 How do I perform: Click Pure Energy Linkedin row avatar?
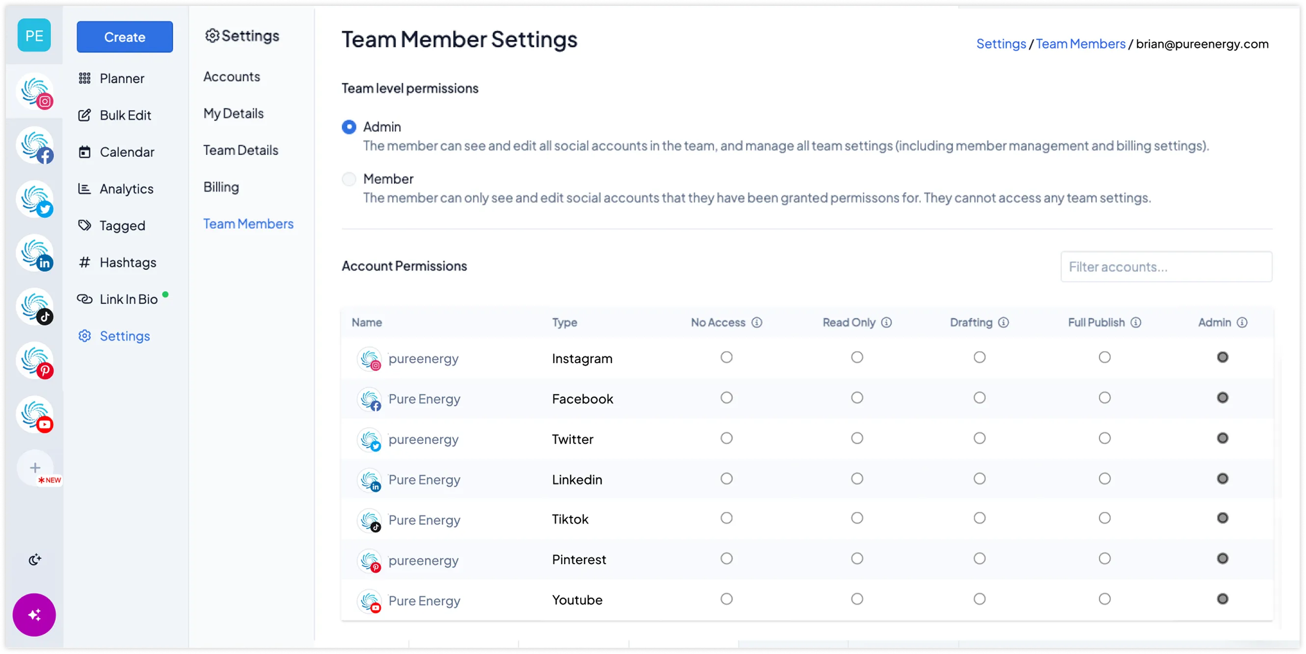coord(370,480)
